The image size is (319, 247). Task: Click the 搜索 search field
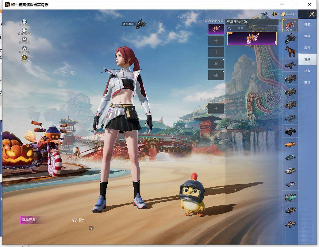239,28
